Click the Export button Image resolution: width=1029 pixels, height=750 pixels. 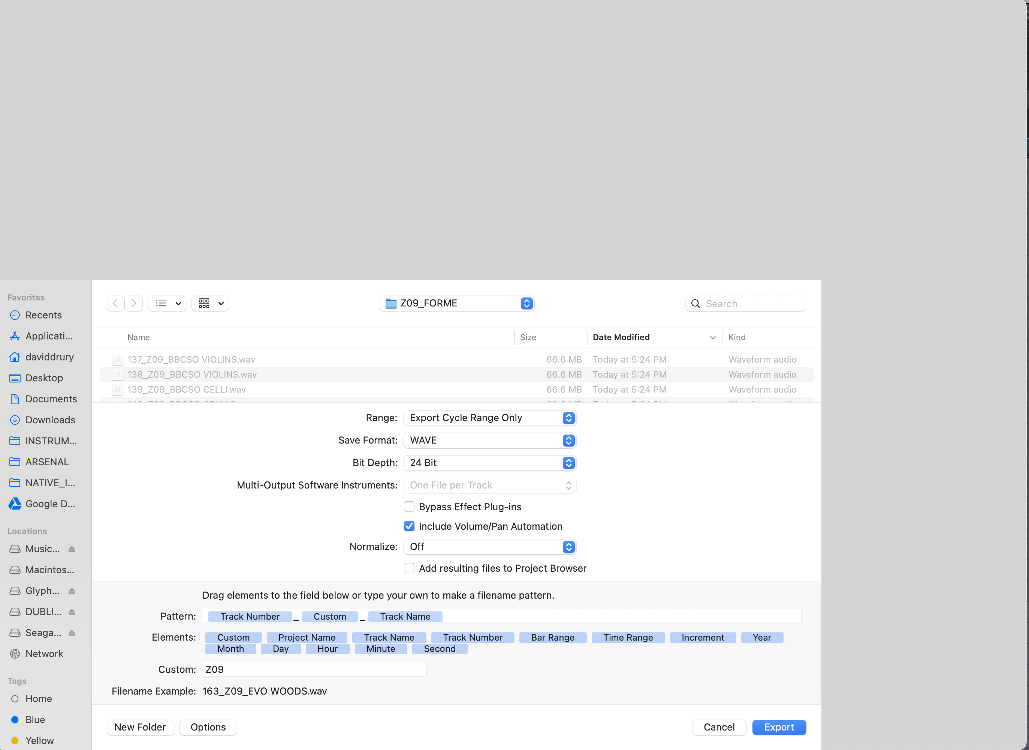point(779,727)
